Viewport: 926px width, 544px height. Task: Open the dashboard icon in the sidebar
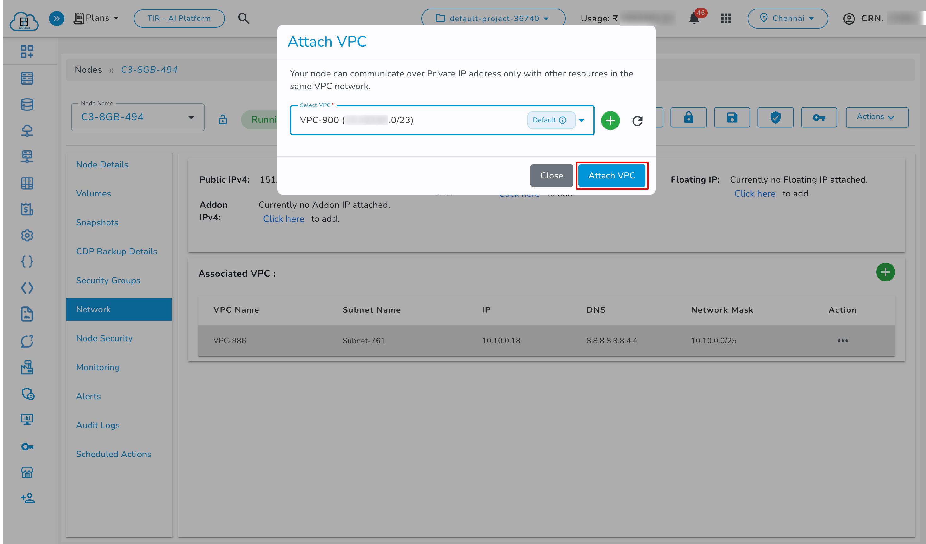tap(27, 51)
